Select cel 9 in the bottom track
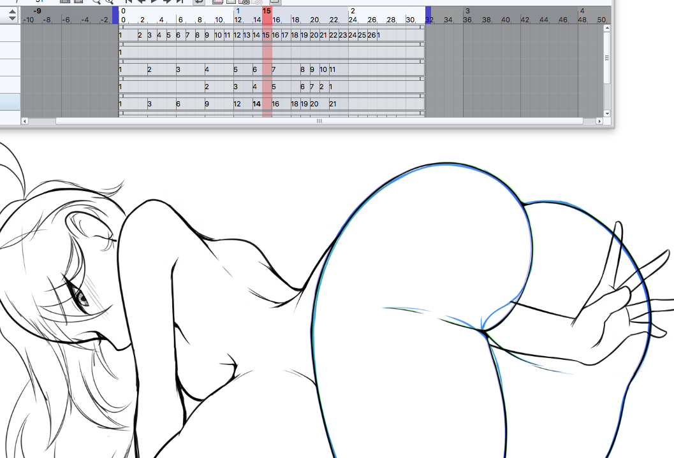The height and width of the screenshot is (458, 674). click(x=207, y=104)
